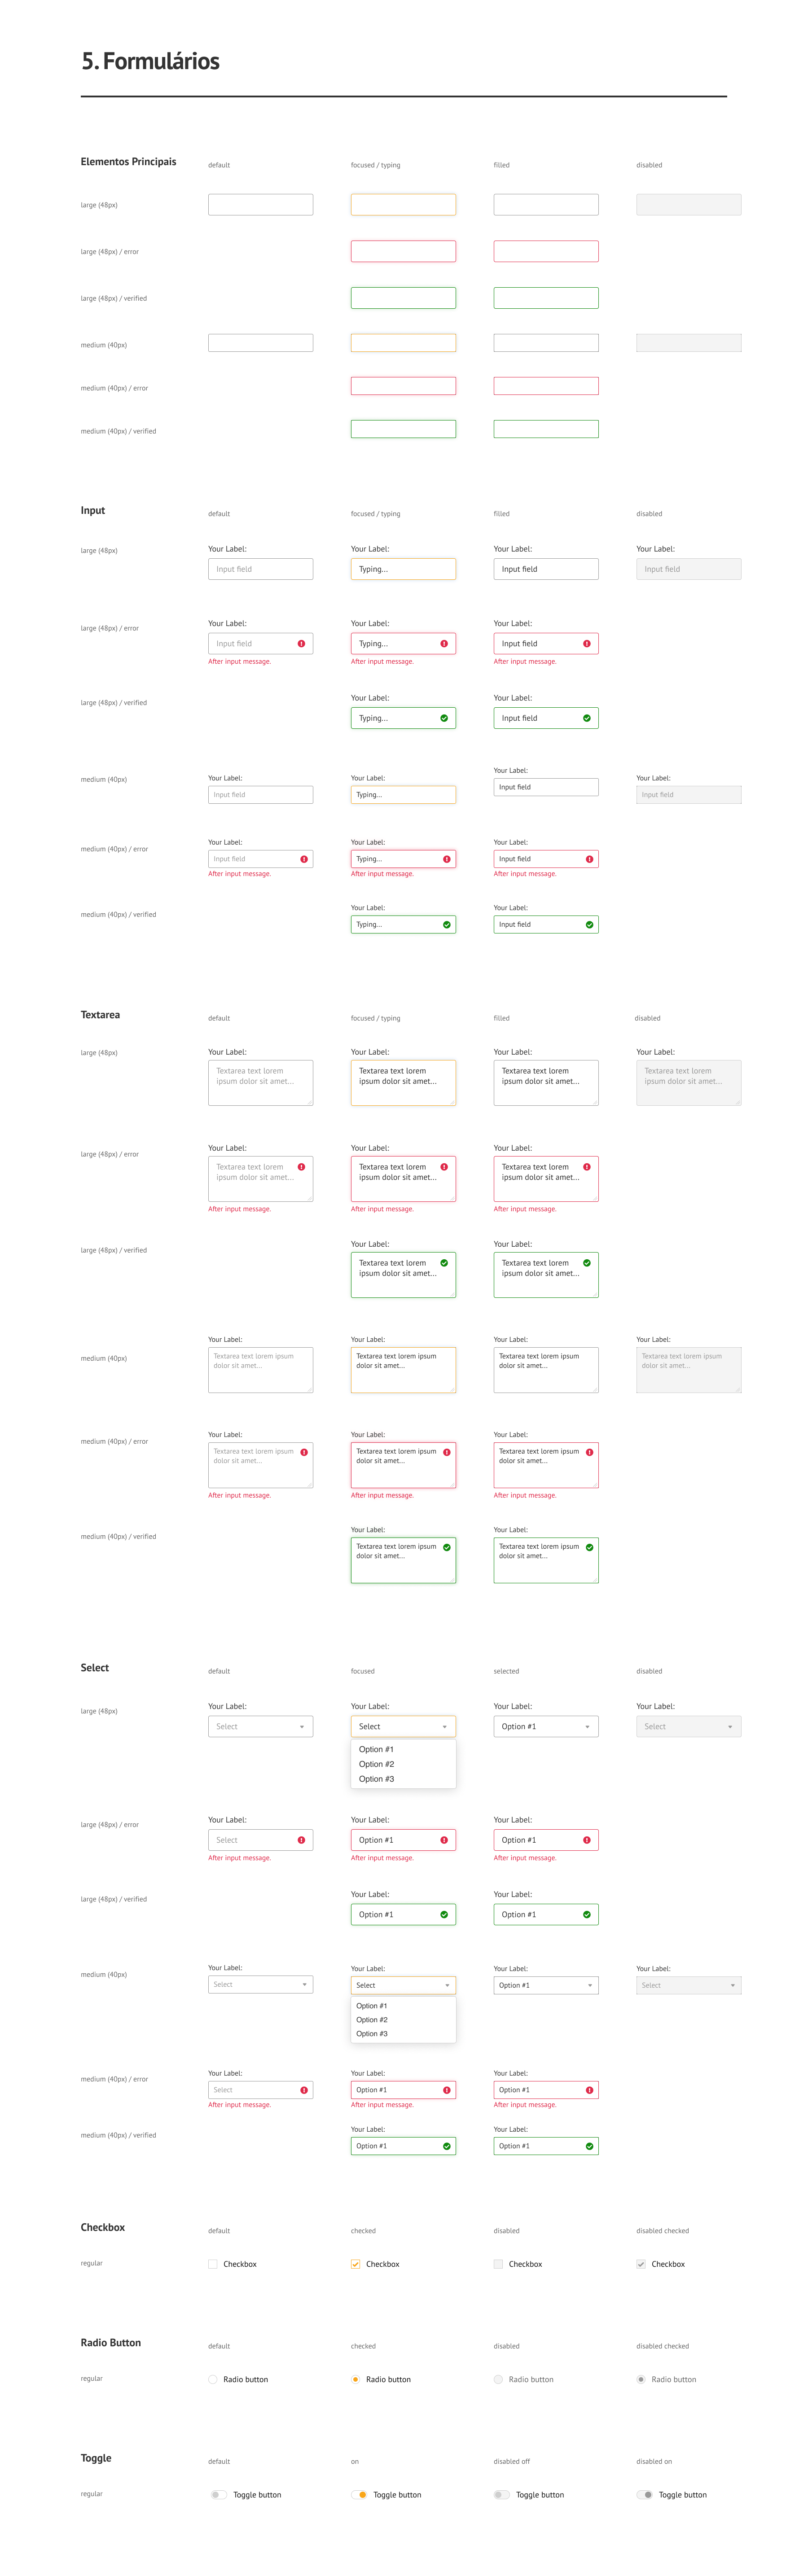Click large default Input field with placeholder text
The height and width of the screenshot is (2576, 808).
[x=260, y=569]
